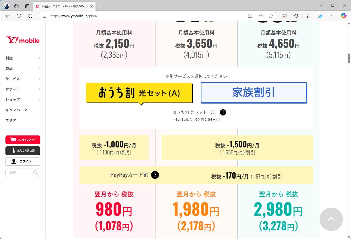Open the browser home page
The height and width of the screenshot is (239, 351).
point(30,16)
